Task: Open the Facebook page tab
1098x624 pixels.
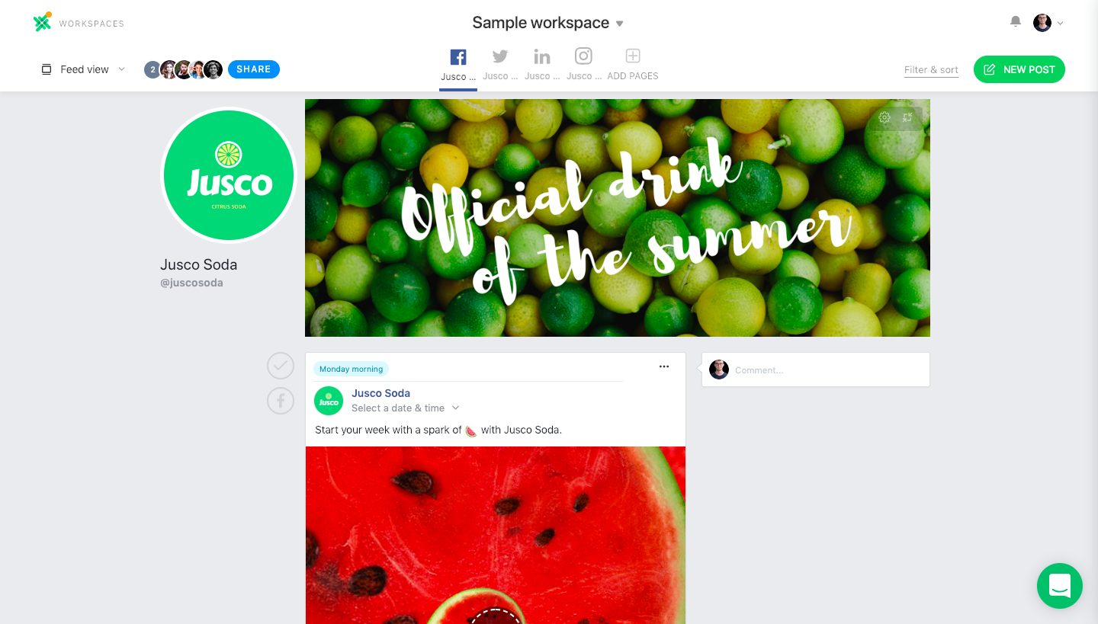Action: tap(458, 65)
